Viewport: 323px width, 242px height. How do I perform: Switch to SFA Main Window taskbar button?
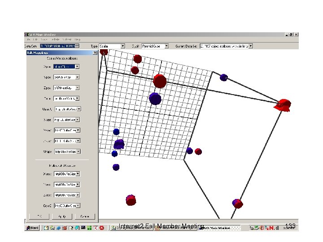click(x=219, y=228)
